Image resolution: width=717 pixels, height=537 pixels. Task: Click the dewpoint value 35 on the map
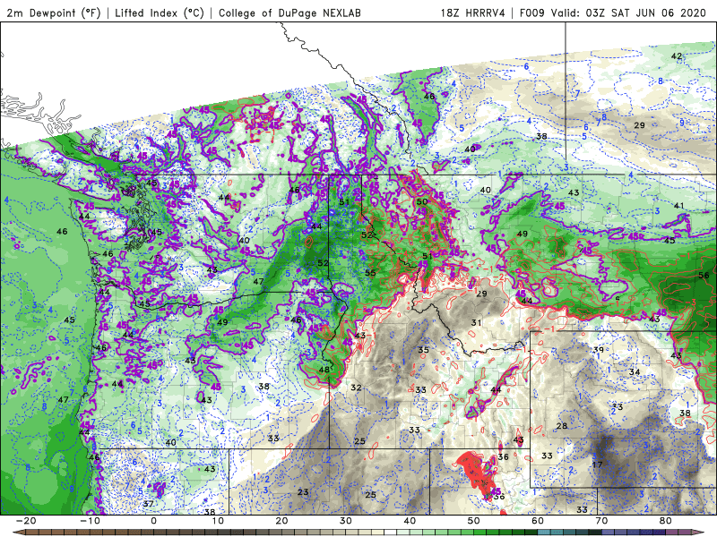[x=423, y=350]
